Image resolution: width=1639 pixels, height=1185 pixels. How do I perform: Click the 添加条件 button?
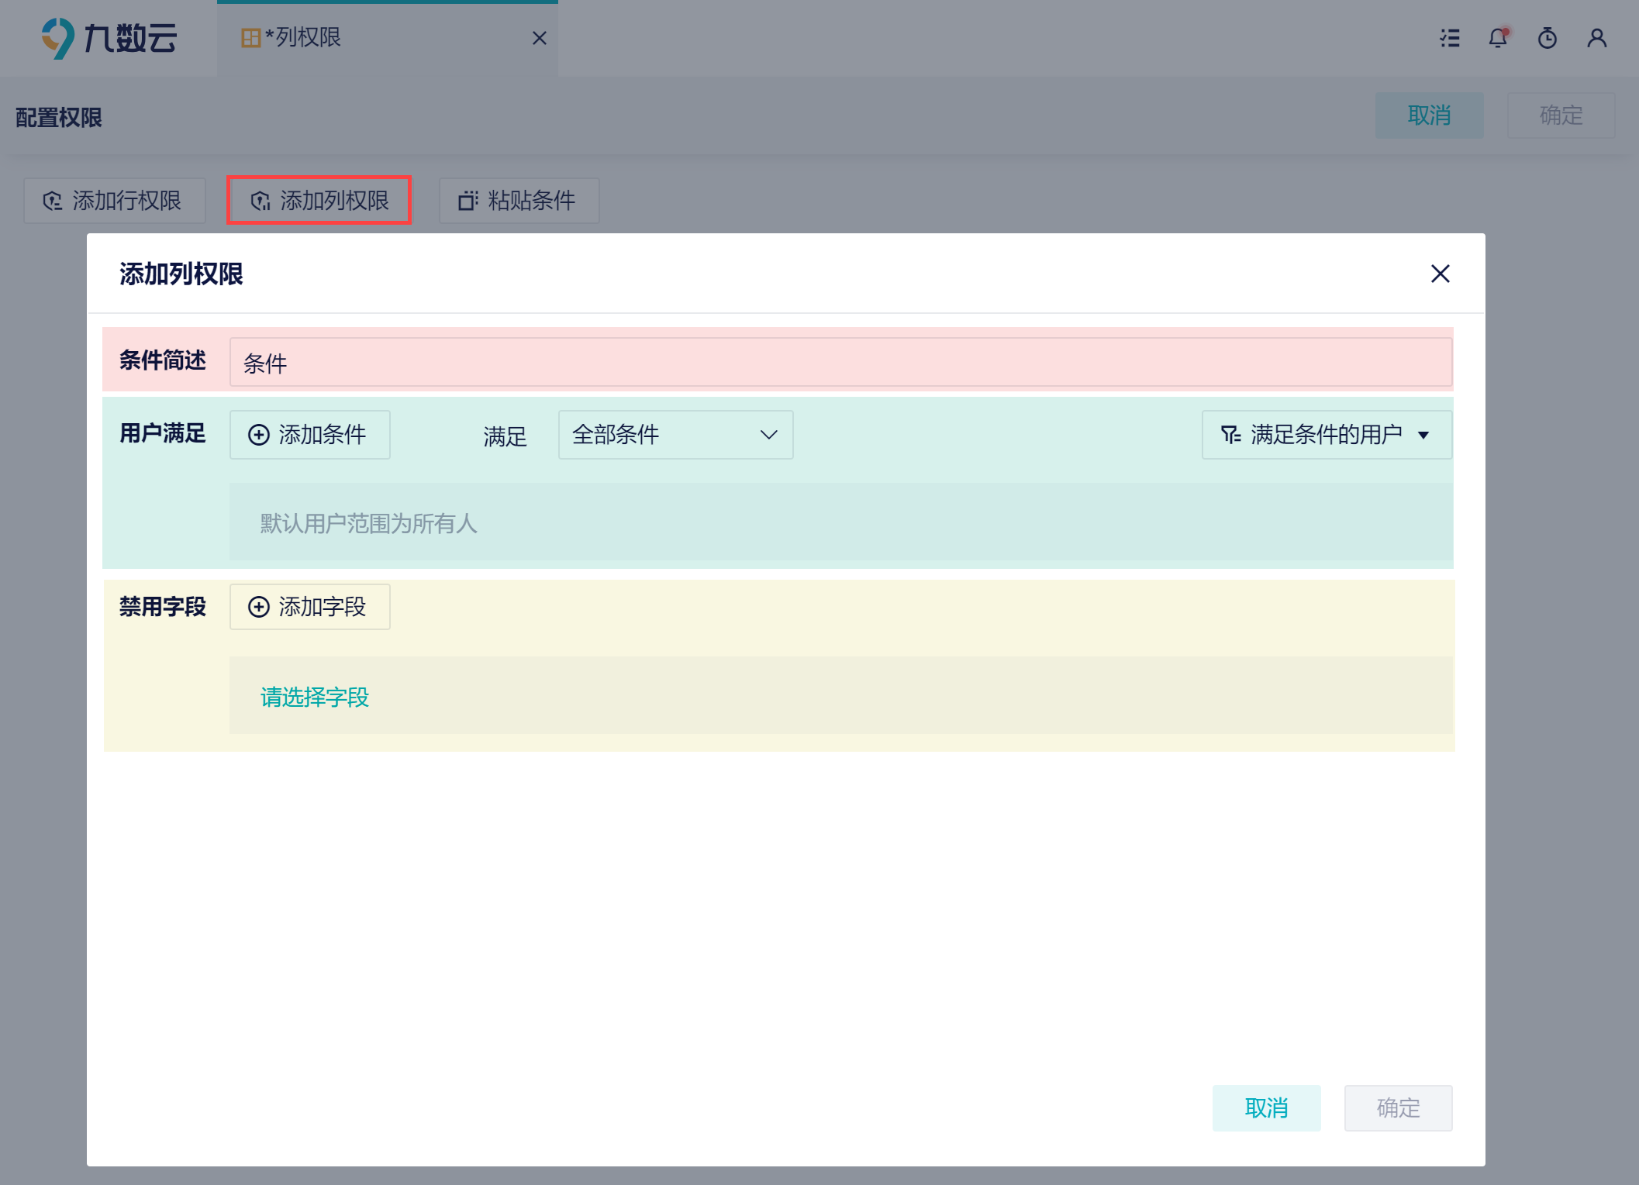[x=309, y=435]
